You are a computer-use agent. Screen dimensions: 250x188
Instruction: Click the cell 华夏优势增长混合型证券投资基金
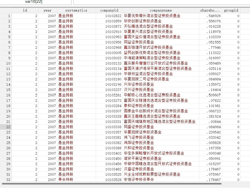tap(152, 16)
